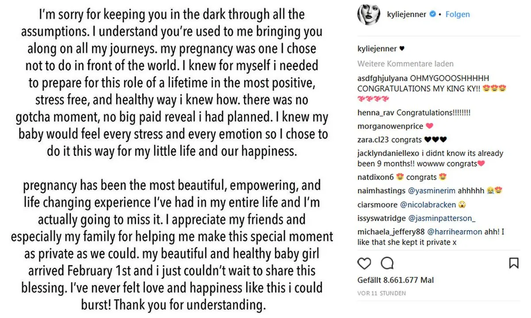Viewport: 531px width, 318px height.
Task: Open the post via VOR 11 STUNDEN timestamp
Action: click(381, 293)
